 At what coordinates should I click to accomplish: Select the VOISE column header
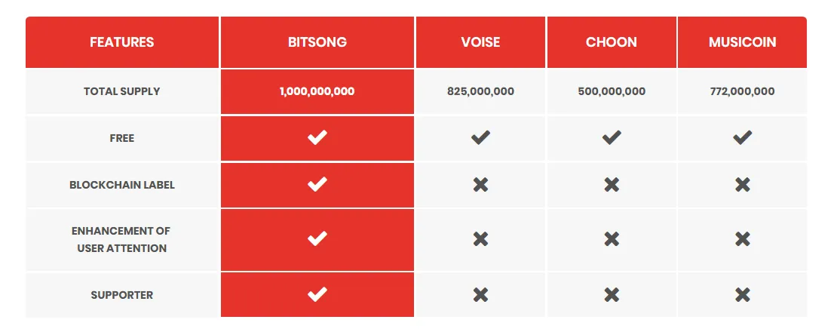480,42
